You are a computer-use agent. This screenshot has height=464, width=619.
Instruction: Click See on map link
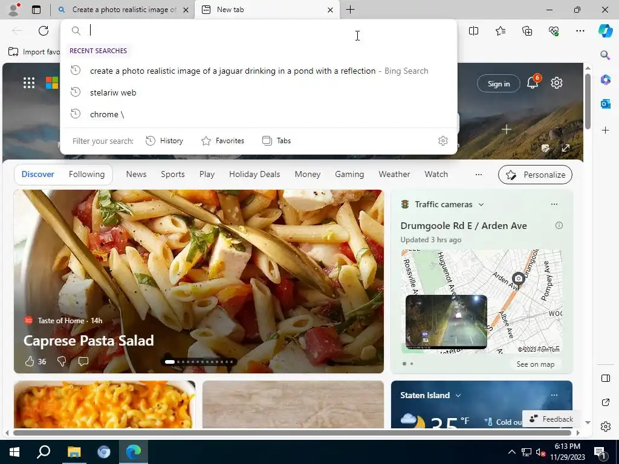pos(536,364)
